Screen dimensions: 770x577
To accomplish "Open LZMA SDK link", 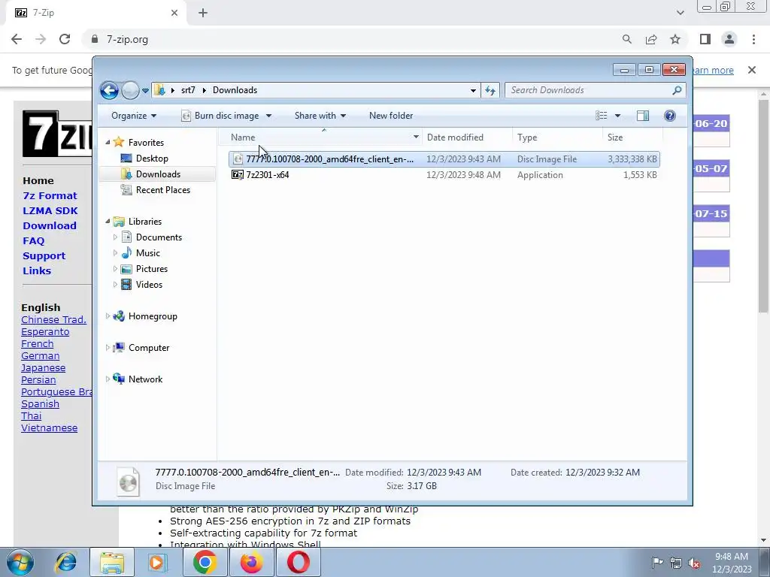I will (x=50, y=211).
